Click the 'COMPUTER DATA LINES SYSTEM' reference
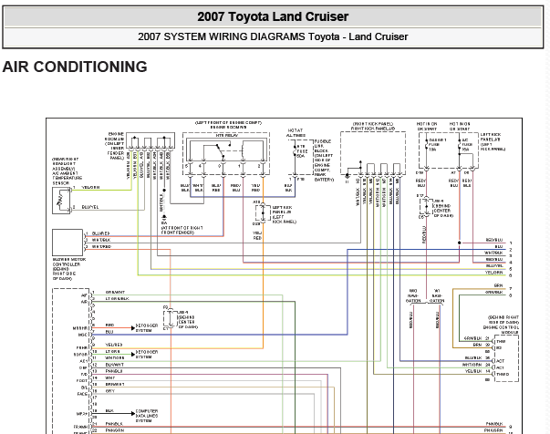This screenshot has height=434, width=550. (147, 416)
